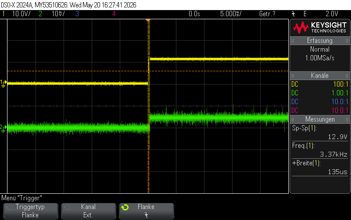Click the rotary knob icon on Flanke softkey
Image resolution: width=351 pixels, height=220 pixels.
[125, 207]
